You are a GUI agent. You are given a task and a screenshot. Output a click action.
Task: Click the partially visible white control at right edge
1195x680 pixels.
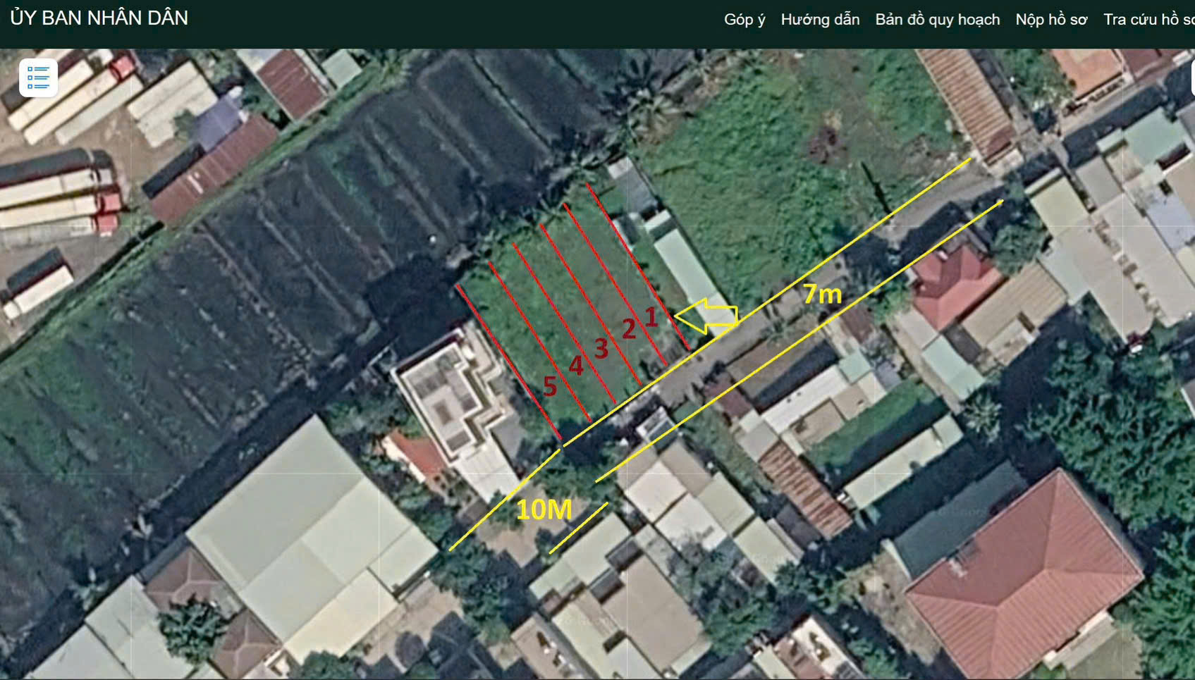[x=1191, y=79]
